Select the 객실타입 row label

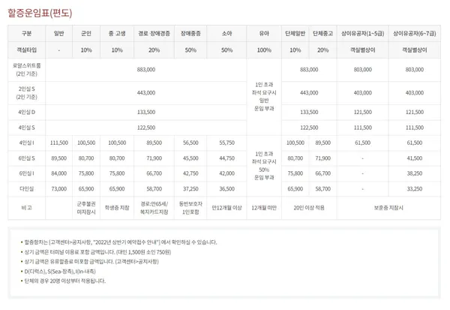pos(27,50)
